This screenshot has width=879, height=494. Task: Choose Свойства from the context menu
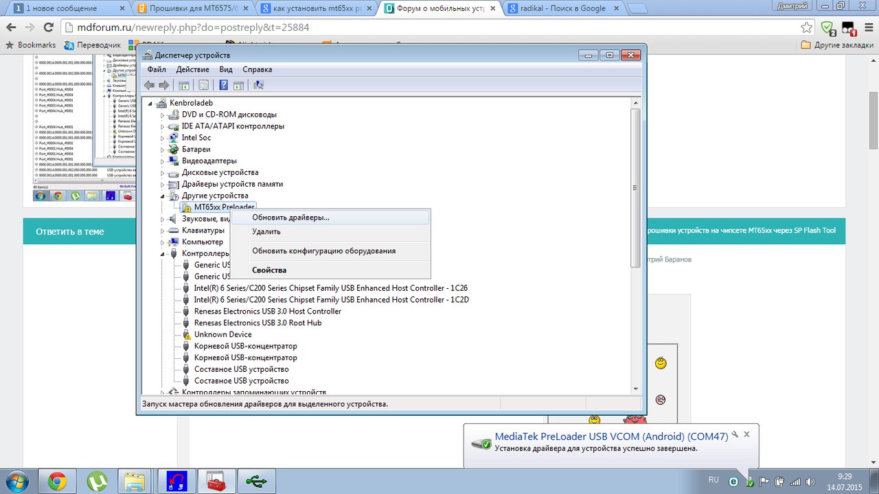[x=269, y=270]
